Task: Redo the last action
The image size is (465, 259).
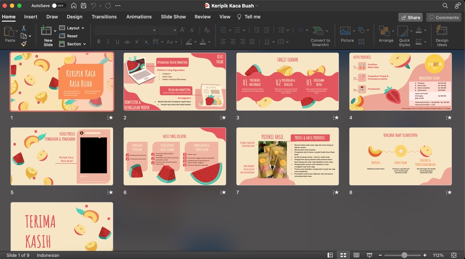Action: (x=108, y=6)
